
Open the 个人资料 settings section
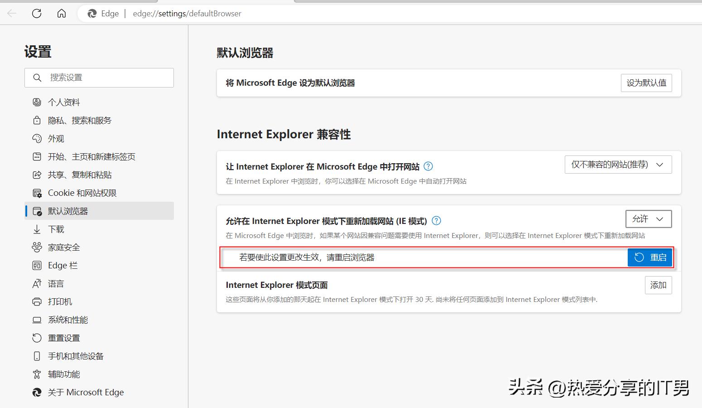63,102
